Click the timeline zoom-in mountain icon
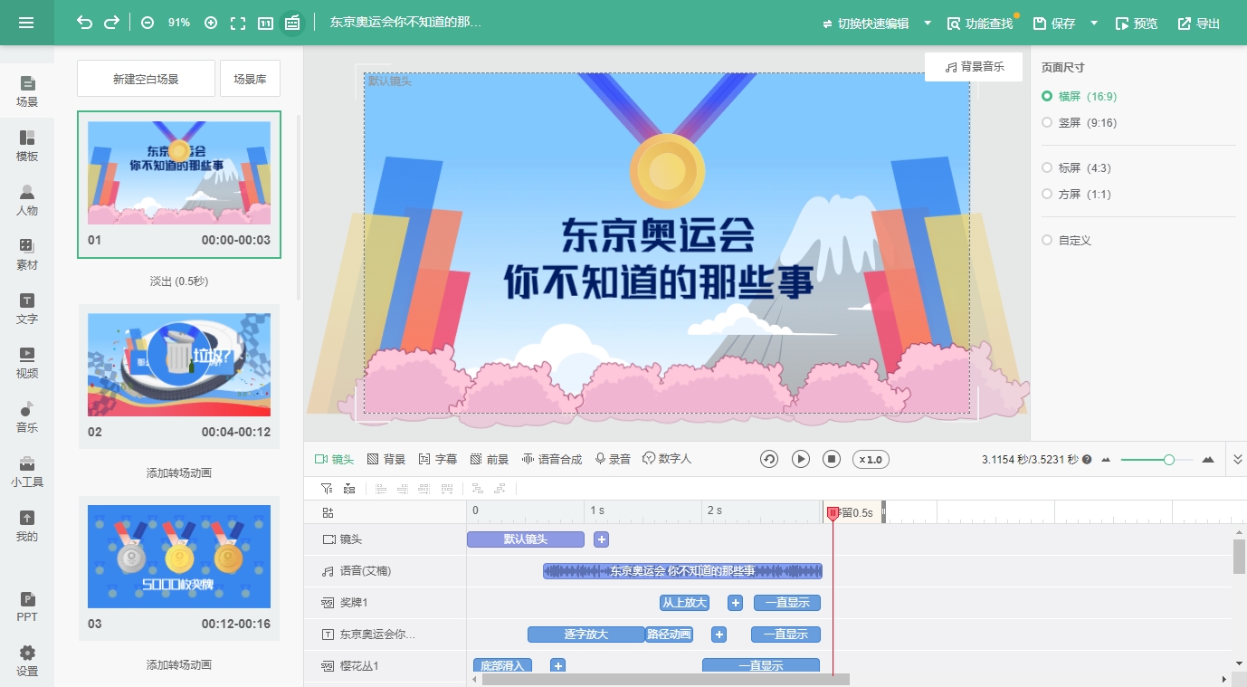Viewport: 1247px width, 687px height. click(1208, 460)
